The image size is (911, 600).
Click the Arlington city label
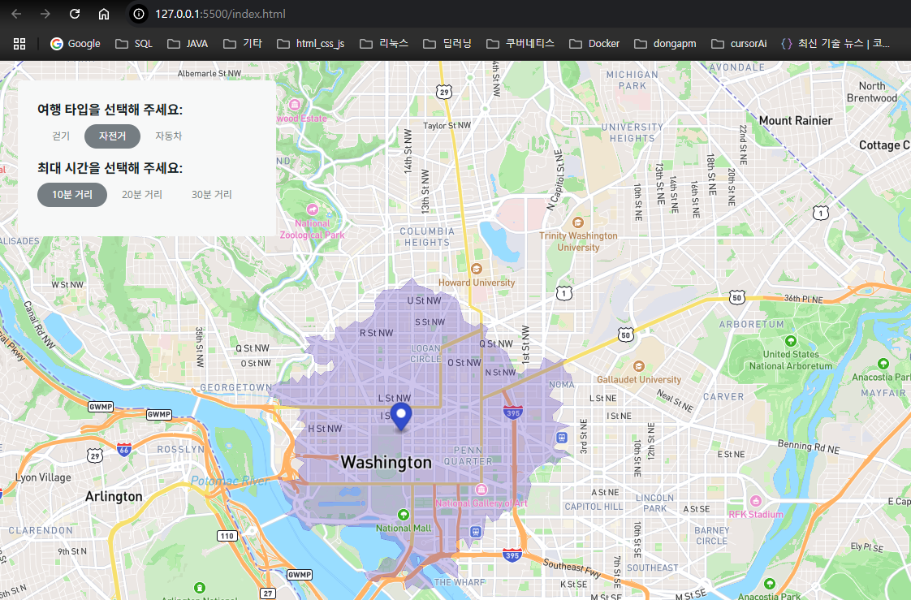(114, 497)
